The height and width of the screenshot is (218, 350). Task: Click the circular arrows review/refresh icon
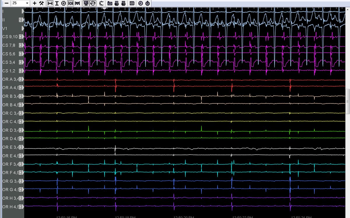[x=93, y=3]
